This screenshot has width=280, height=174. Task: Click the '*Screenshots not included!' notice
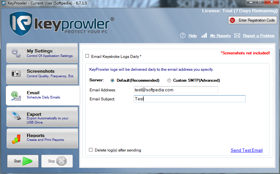pos(245,53)
